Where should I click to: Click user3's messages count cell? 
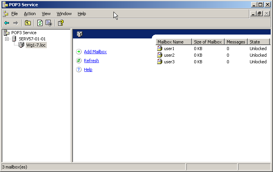click(x=228, y=62)
